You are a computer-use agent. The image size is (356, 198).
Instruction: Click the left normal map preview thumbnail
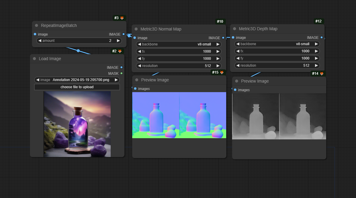pyautogui.click(x=156, y=115)
